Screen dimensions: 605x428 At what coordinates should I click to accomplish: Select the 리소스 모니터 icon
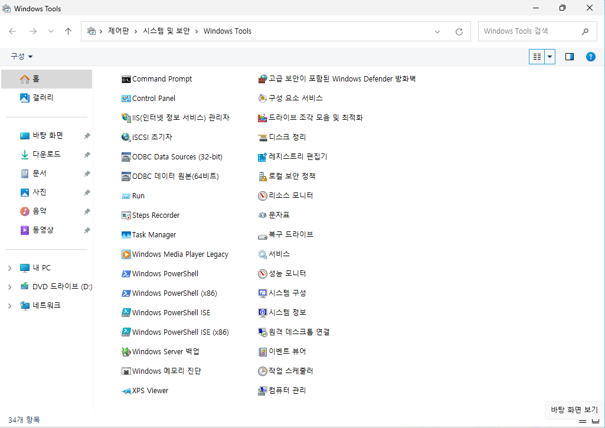point(263,195)
